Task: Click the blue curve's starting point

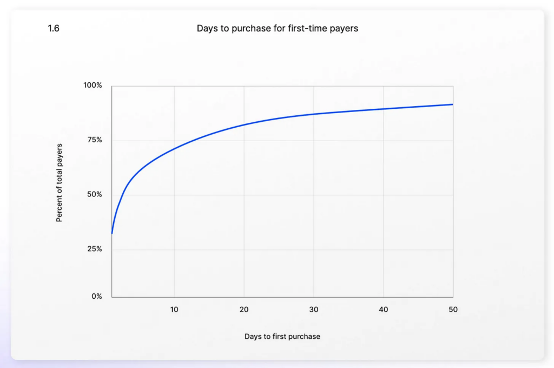Action: tap(112, 233)
